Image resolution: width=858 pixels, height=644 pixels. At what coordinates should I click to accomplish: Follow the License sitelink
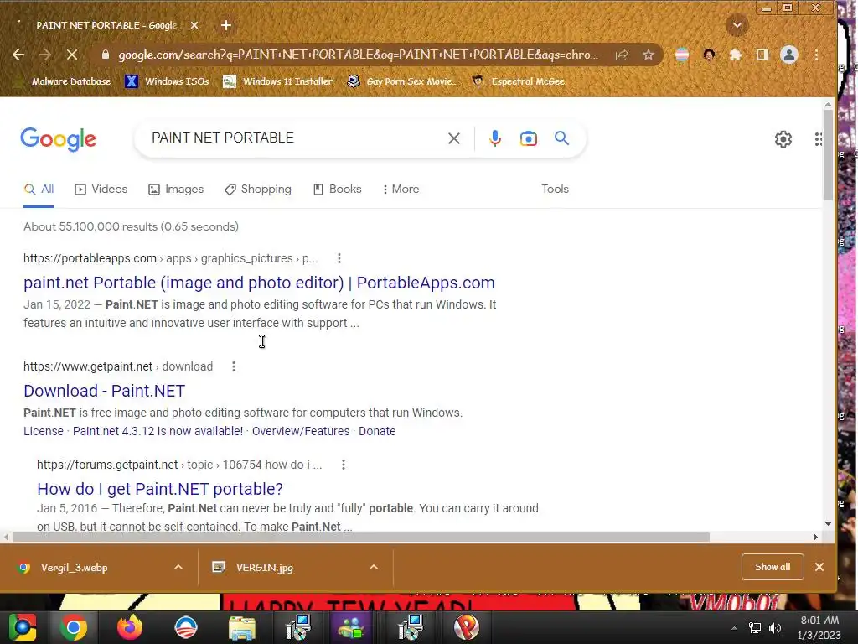(44, 432)
